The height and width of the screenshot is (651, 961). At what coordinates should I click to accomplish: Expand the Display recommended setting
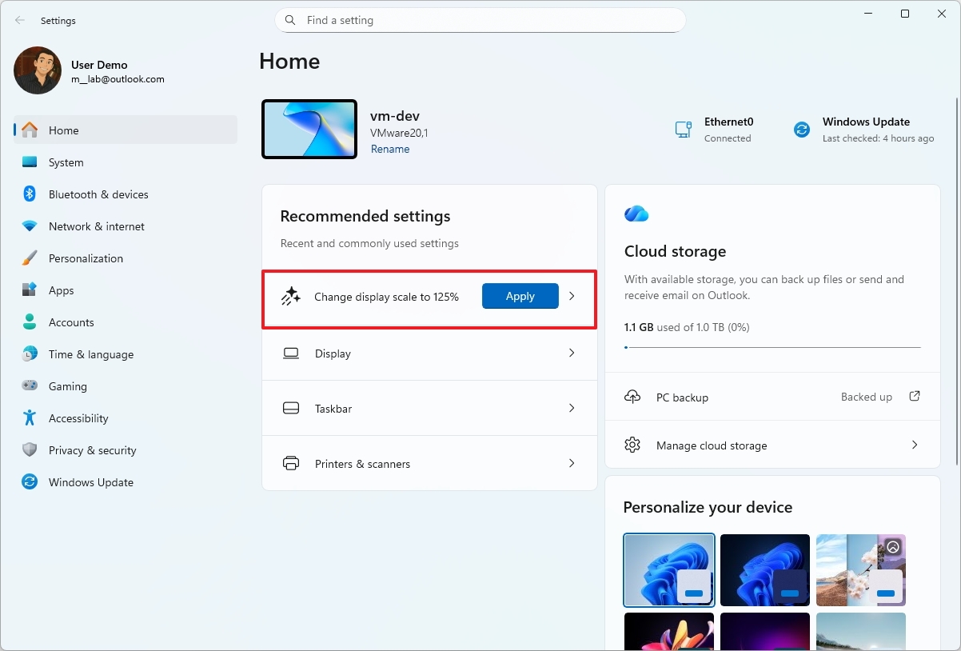tap(429, 353)
